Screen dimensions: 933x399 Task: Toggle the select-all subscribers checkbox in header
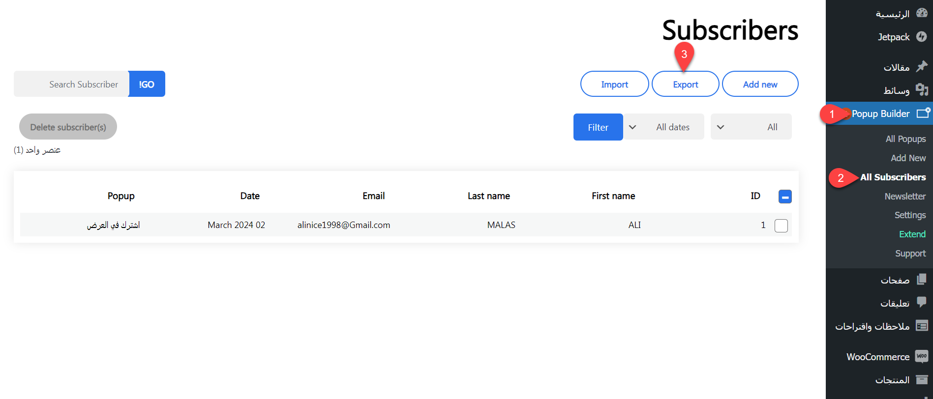(785, 197)
